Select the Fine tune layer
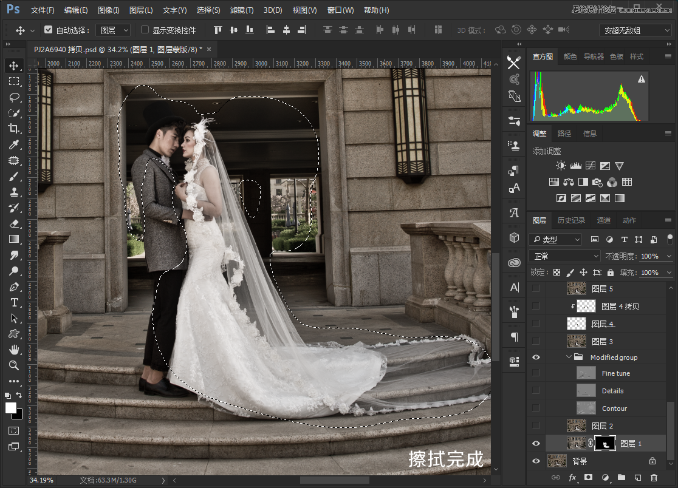The height and width of the screenshot is (488, 678). pyautogui.click(x=615, y=373)
